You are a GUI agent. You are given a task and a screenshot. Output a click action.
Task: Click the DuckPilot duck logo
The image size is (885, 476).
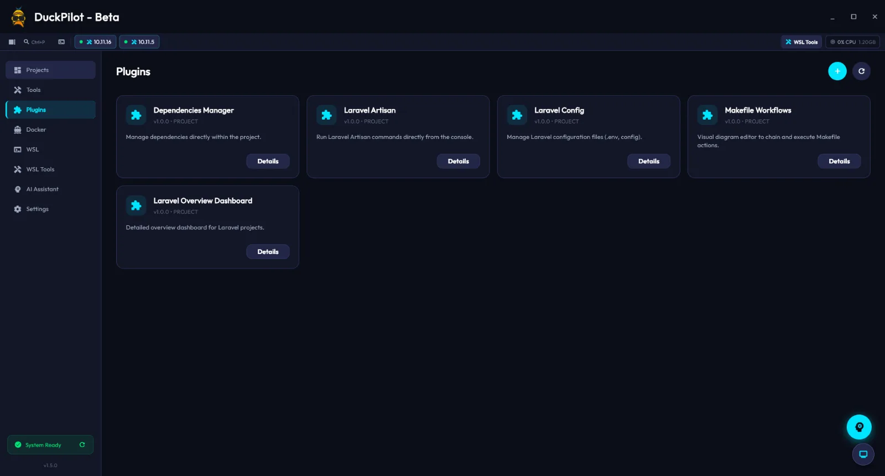point(18,17)
